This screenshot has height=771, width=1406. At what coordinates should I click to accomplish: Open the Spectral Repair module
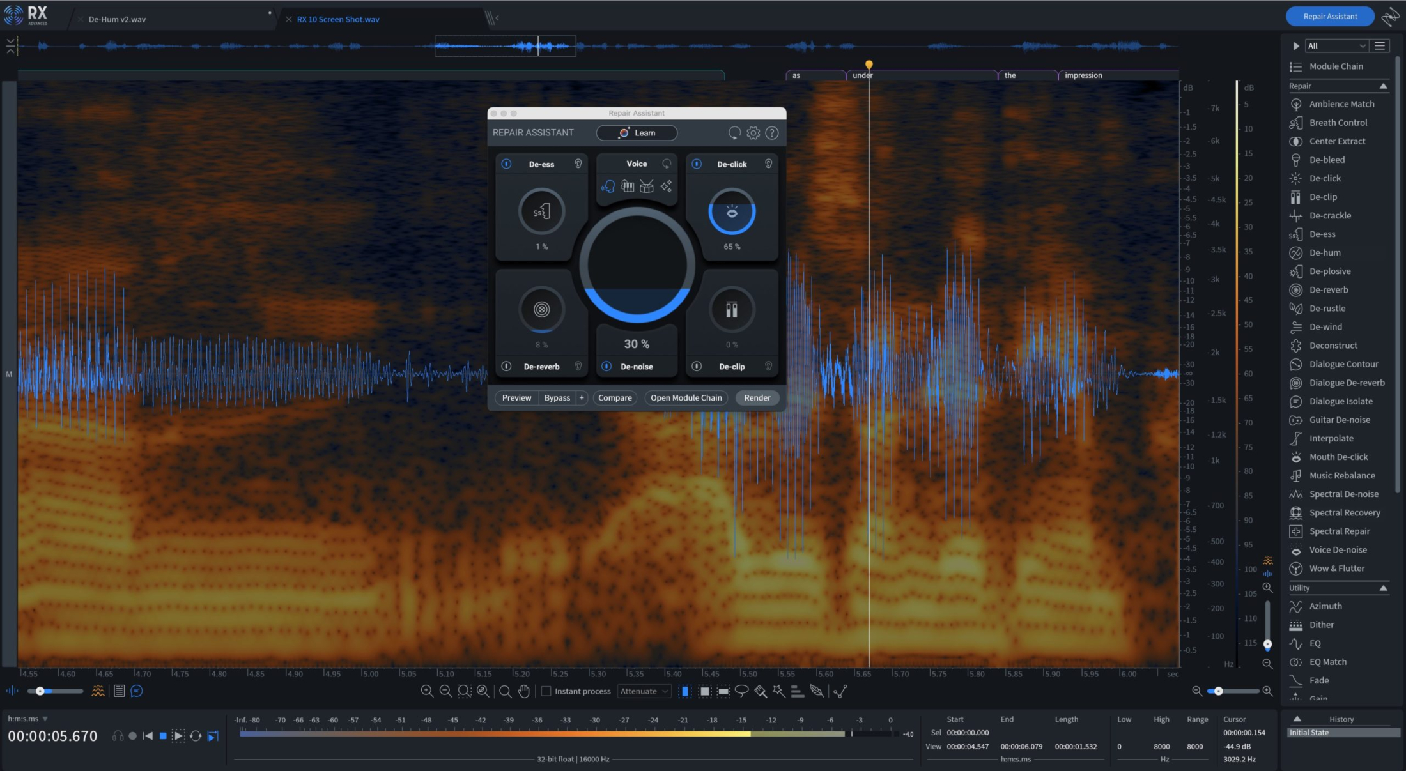click(1339, 531)
